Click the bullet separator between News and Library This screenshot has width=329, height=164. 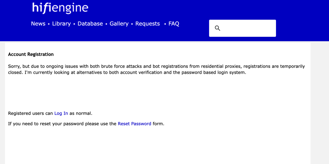[49, 24]
